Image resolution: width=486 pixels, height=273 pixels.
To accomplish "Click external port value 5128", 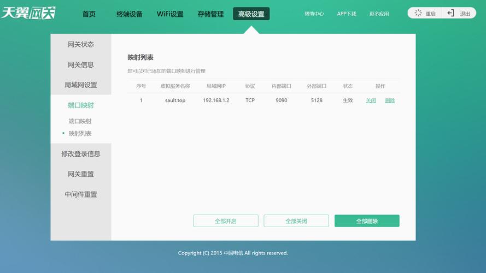I will (317, 100).
